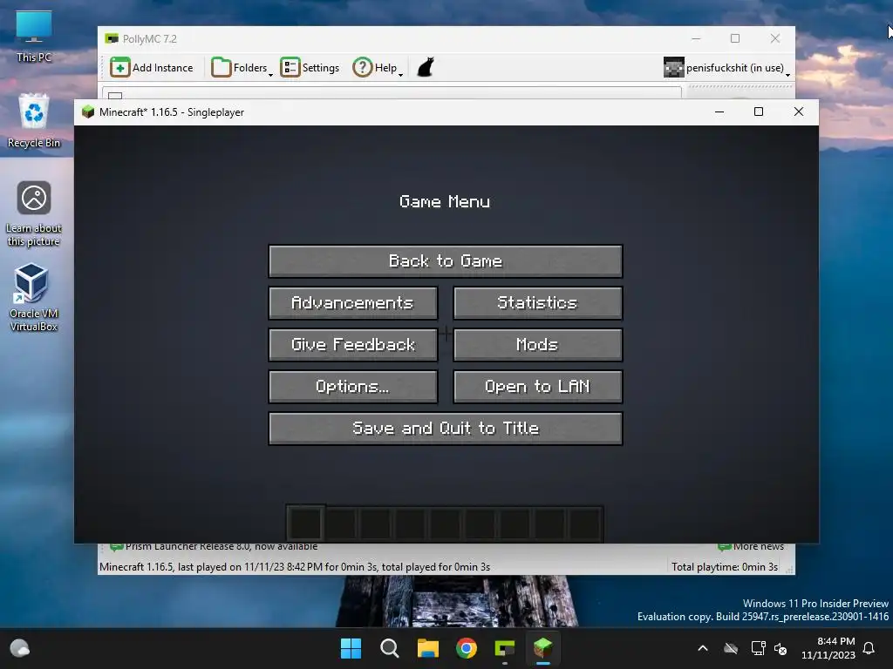This screenshot has width=893, height=669.
Task: Open weather widget on taskbar
Action: [20, 648]
